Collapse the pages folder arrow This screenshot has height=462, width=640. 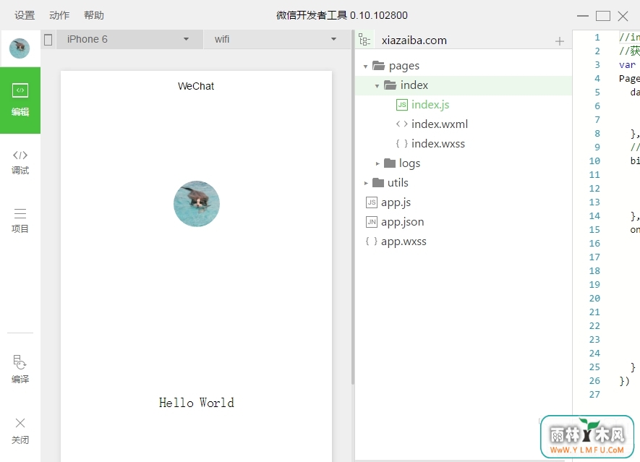pyautogui.click(x=365, y=66)
